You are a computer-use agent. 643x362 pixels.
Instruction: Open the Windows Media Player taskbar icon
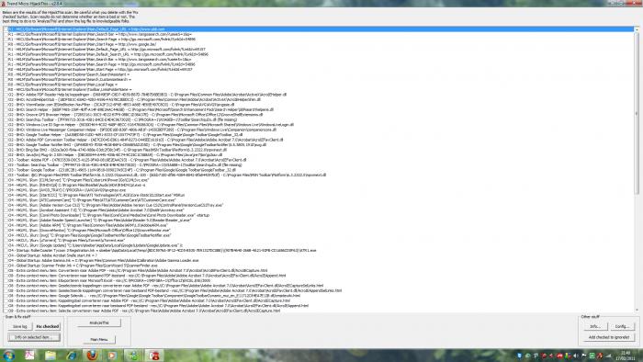(111, 356)
